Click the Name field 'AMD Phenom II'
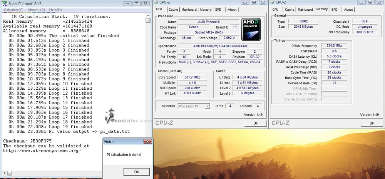The height and width of the screenshot is (179, 385). (x=208, y=22)
